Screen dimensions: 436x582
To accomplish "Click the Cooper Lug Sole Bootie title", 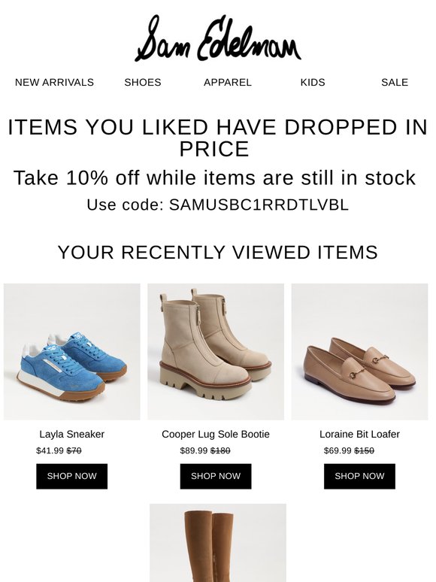I will pyautogui.click(x=216, y=435).
